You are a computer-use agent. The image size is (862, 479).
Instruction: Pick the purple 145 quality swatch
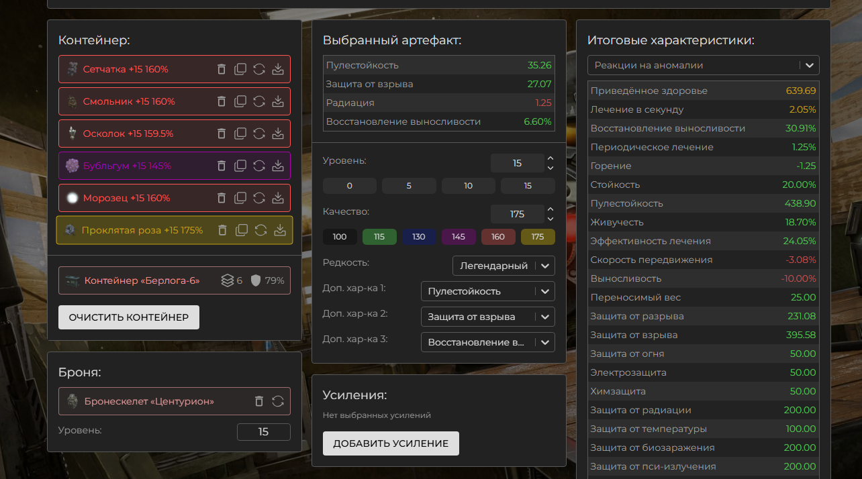pyautogui.click(x=459, y=237)
